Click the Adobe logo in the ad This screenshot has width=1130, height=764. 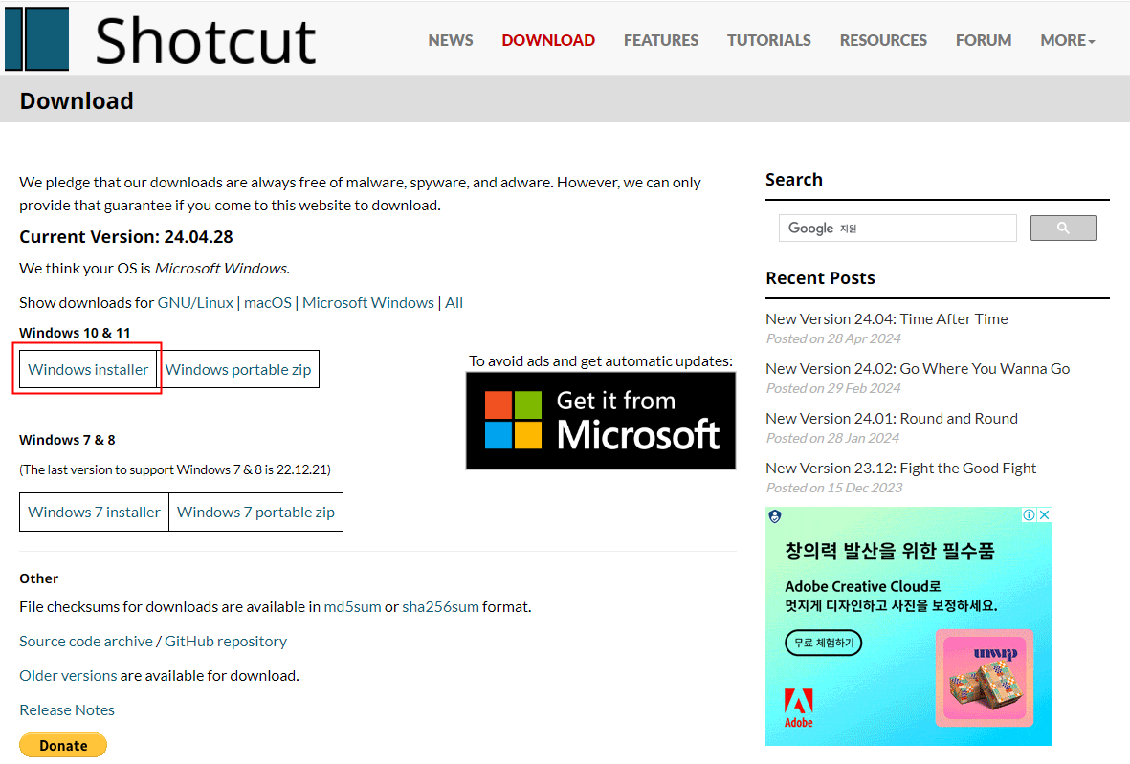[x=799, y=709]
